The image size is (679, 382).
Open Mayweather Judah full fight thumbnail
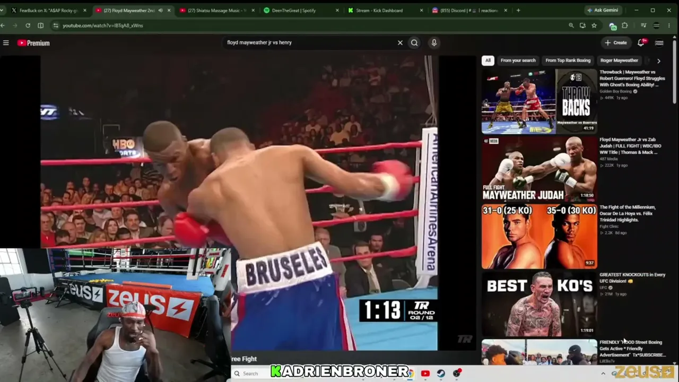(539, 169)
